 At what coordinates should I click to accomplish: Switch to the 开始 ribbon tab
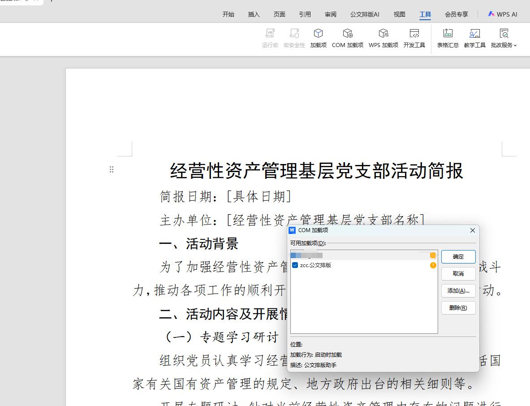pyautogui.click(x=228, y=14)
